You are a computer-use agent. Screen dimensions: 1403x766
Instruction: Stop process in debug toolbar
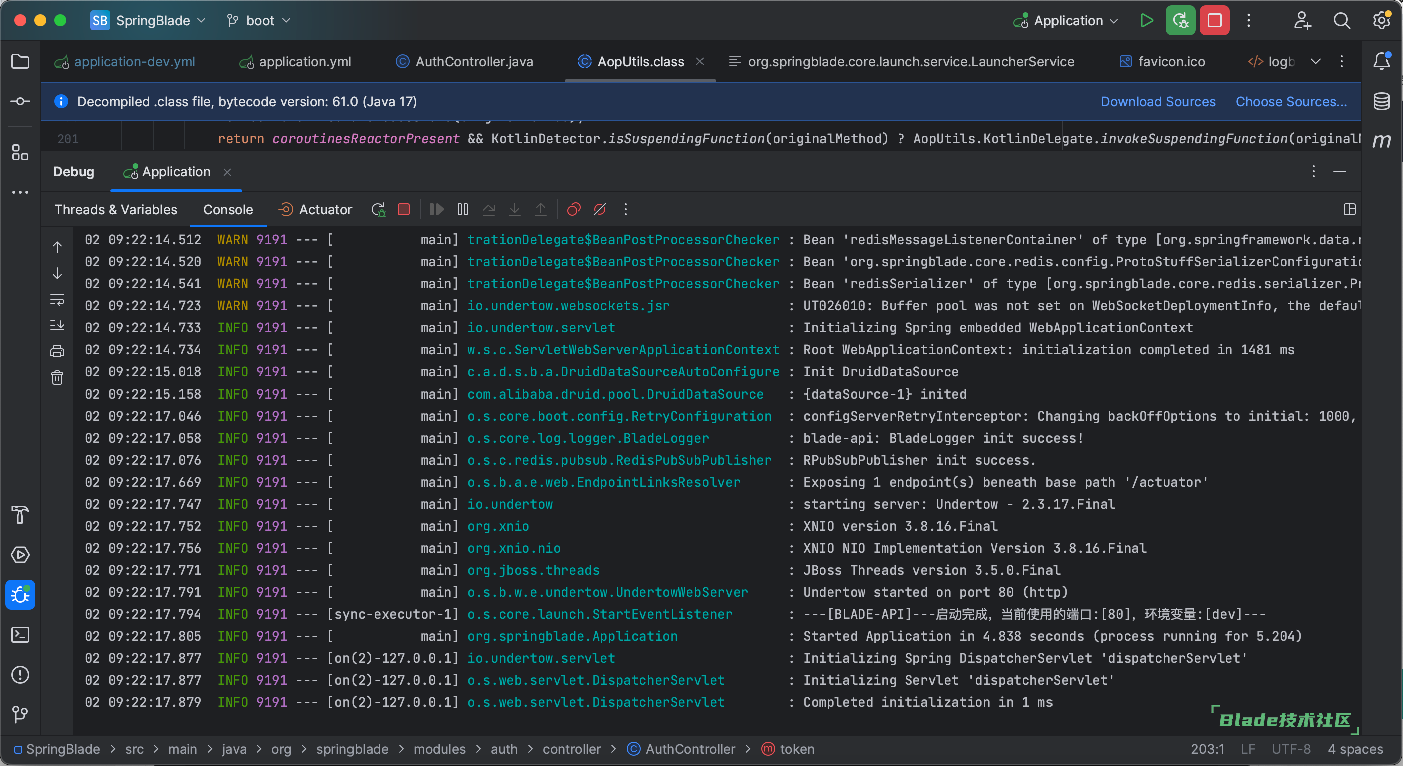pos(404,210)
